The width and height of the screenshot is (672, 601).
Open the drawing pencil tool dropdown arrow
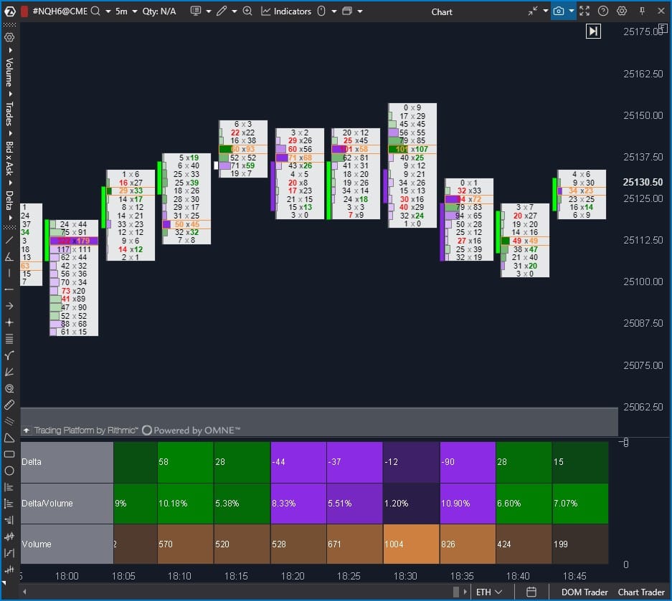tap(235, 11)
